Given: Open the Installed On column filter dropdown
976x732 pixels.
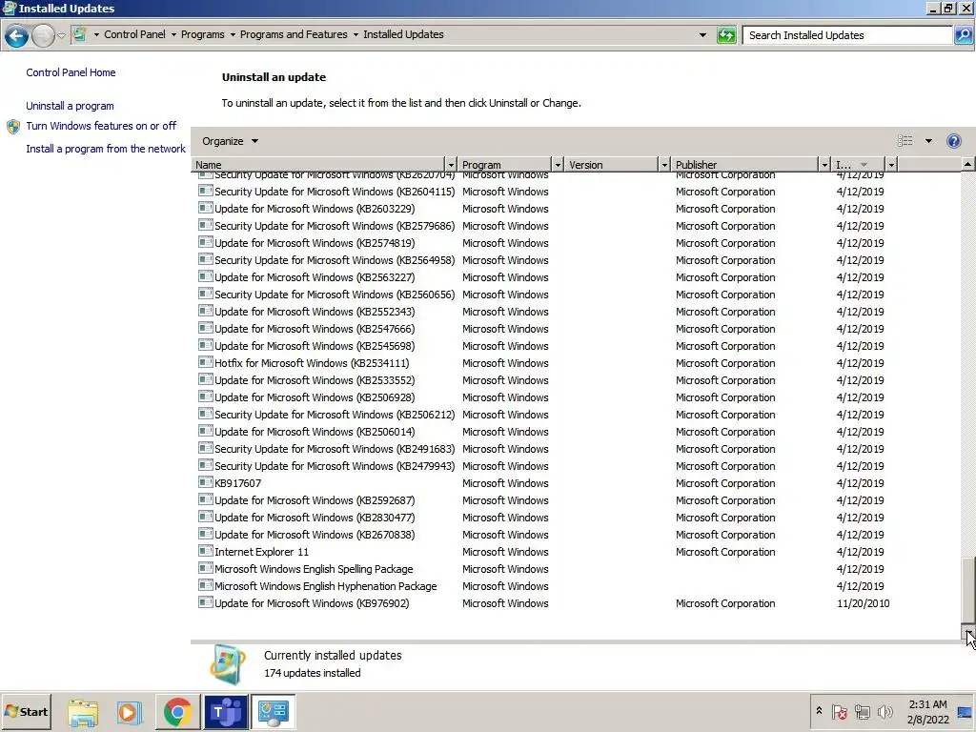Looking at the screenshot, I should [x=891, y=164].
